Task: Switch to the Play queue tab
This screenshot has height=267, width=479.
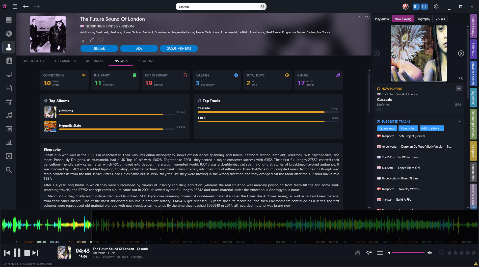Action: pos(382,19)
